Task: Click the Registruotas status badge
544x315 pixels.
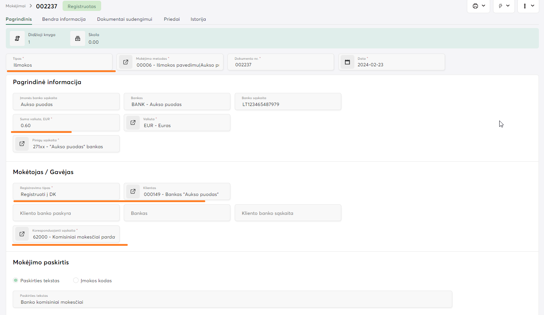Action: (x=82, y=6)
